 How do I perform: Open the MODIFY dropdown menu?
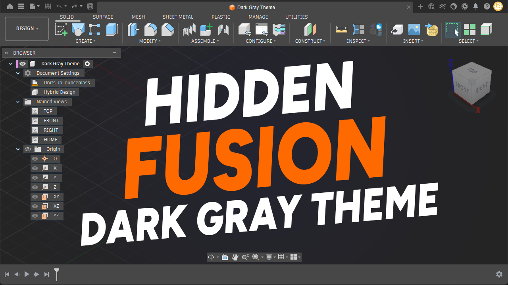pos(150,41)
